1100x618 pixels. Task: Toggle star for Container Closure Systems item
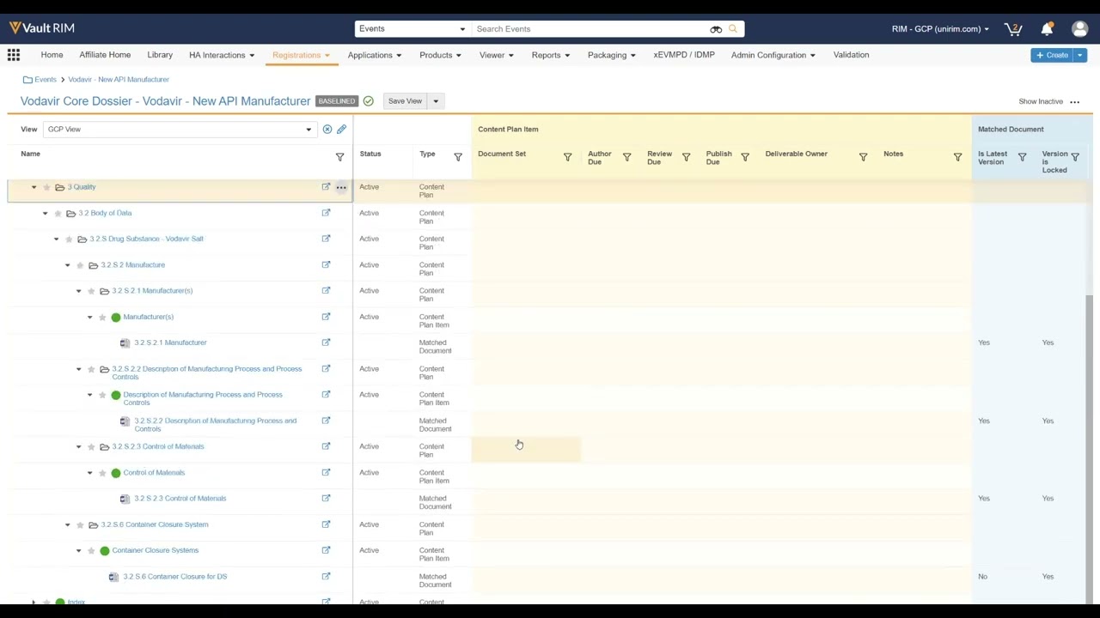pyautogui.click(x=91, y=551)
